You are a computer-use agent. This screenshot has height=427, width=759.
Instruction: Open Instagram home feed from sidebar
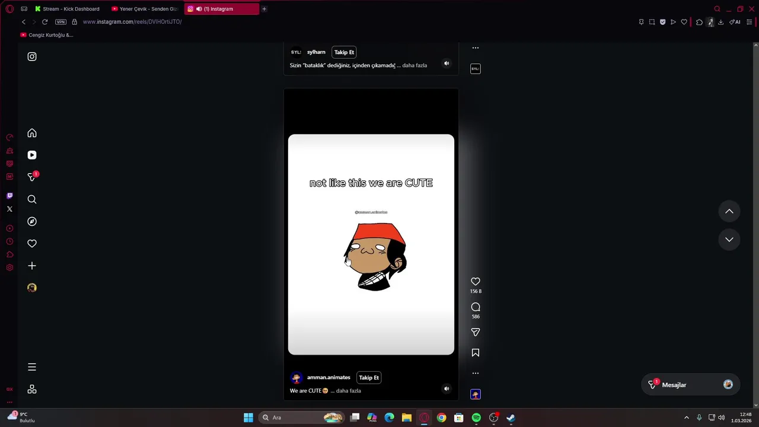[32, 133]
